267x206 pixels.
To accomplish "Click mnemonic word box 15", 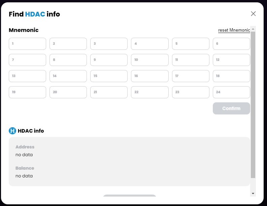I will [109, 76].
